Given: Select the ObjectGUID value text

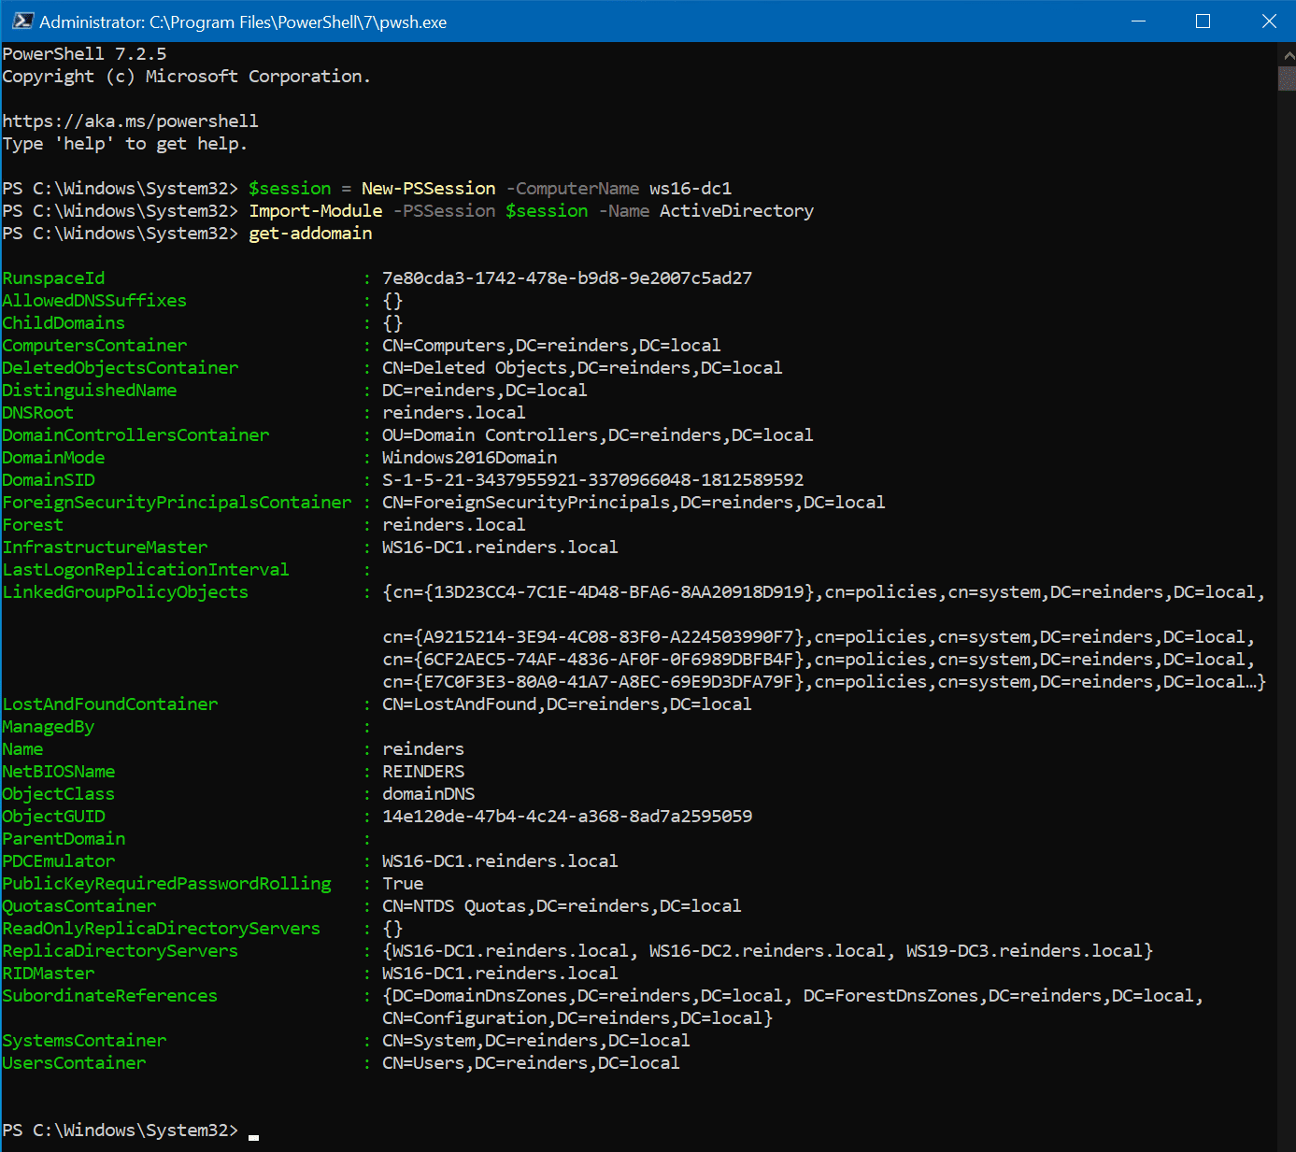Looking at the screenshot, I should pos(567,816).
